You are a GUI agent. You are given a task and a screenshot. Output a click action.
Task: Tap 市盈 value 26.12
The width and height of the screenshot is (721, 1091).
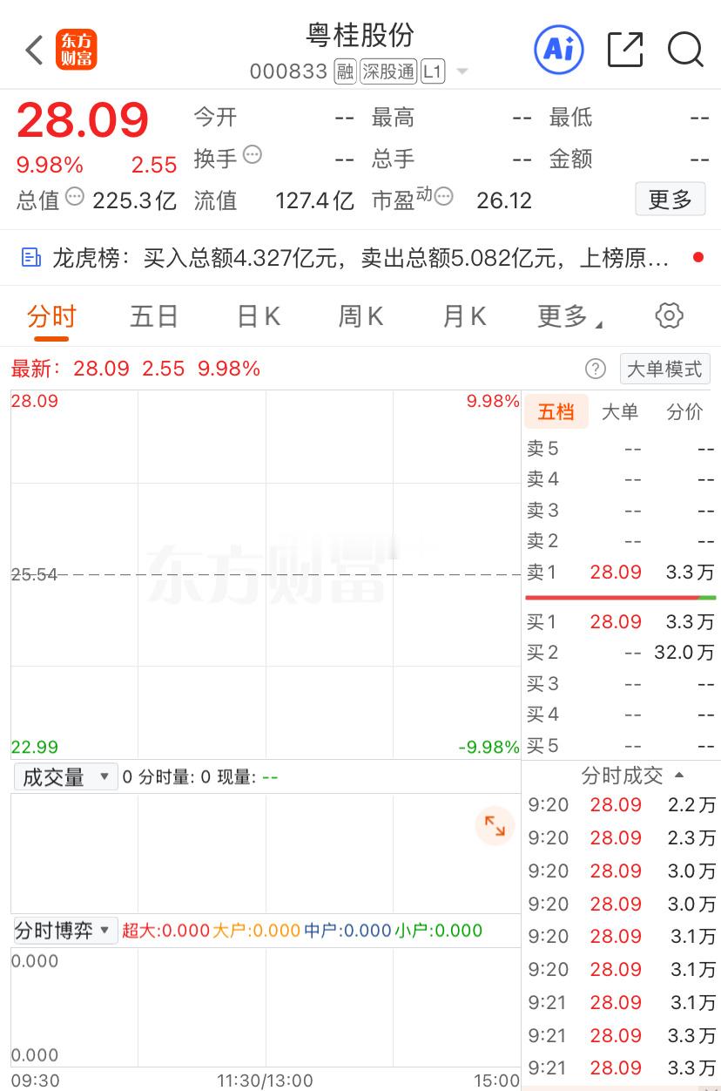pos(504,200)
